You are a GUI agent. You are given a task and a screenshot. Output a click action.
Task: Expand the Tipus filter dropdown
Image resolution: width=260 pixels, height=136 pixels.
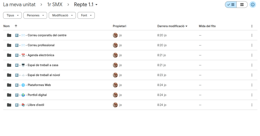pyautogui.click(x=12, y=15)
